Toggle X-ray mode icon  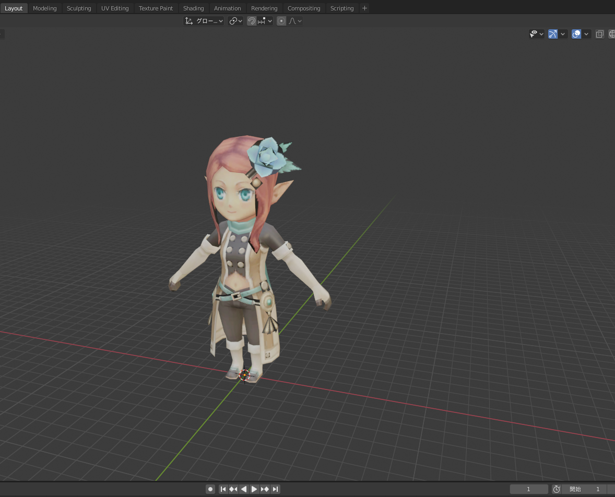[600, 34]
